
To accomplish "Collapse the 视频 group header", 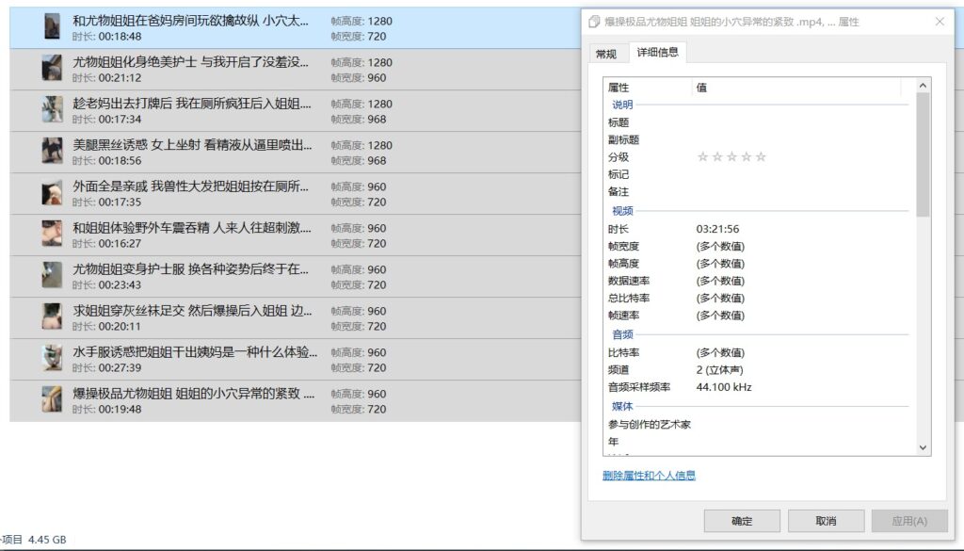I will pyautogui.click(x=622, y=211).
